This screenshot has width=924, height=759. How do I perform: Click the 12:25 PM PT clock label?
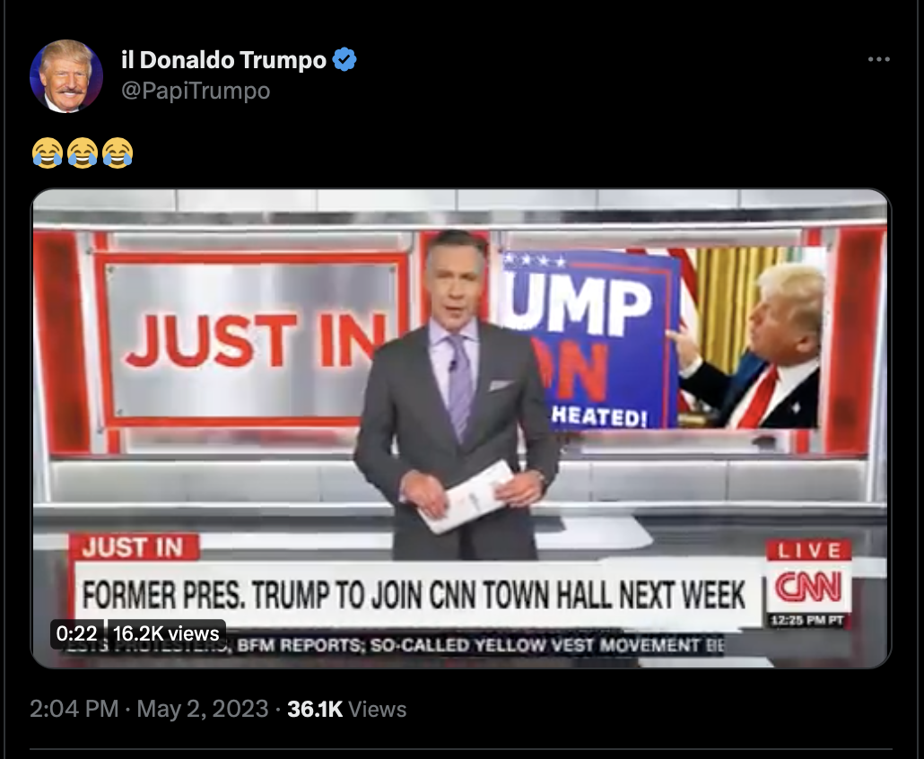(808, 620)
